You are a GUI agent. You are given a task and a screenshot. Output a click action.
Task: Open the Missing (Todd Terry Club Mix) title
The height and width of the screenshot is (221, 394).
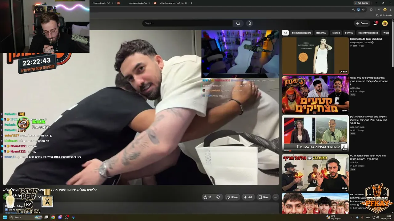366,39
